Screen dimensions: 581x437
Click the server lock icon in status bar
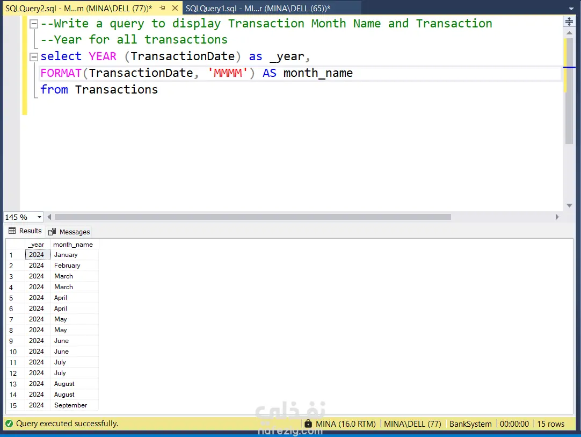click(x=308, y=423)
